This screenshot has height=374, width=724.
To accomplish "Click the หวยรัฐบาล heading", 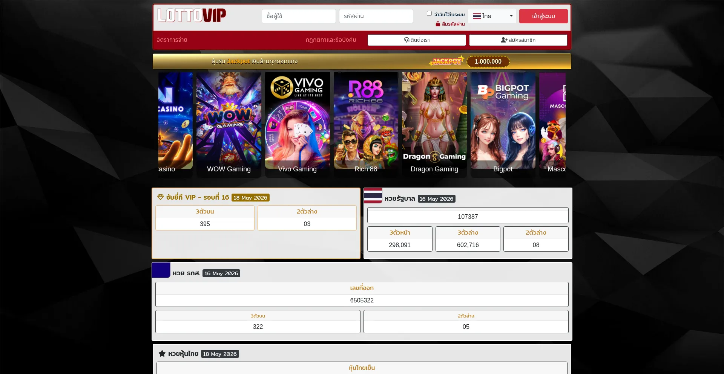I will (x=400, y=198).
